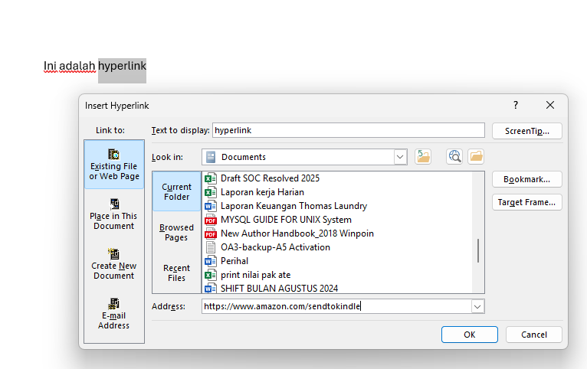Open the ScreenTip settings button
The image size is (587, 369).
click(526, 131)
